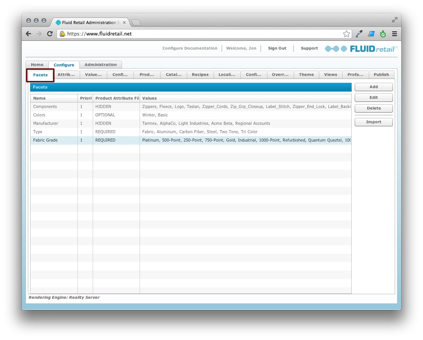Bookmark this page with the star icon

[346, 34]
